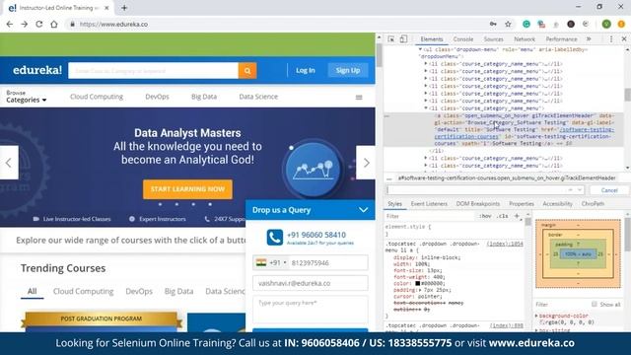This screenshot has width=631, height=355.
Task: Collapse the Drop us a Query panel
Action: pos(363,210)
